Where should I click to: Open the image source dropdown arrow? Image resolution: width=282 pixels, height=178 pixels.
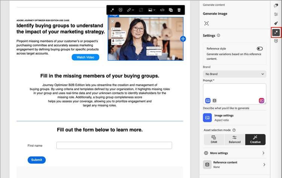click(154, 10)
